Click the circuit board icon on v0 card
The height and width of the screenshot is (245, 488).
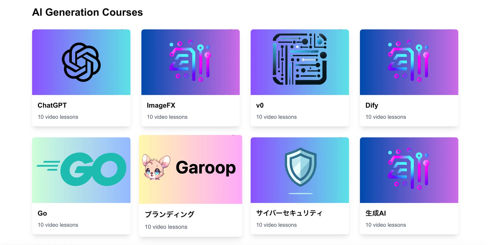(300, 59)
